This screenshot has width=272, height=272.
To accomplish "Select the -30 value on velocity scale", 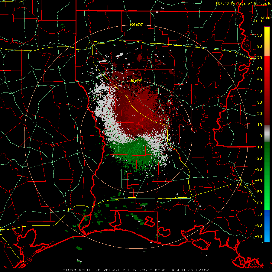I will coord(258,170).
